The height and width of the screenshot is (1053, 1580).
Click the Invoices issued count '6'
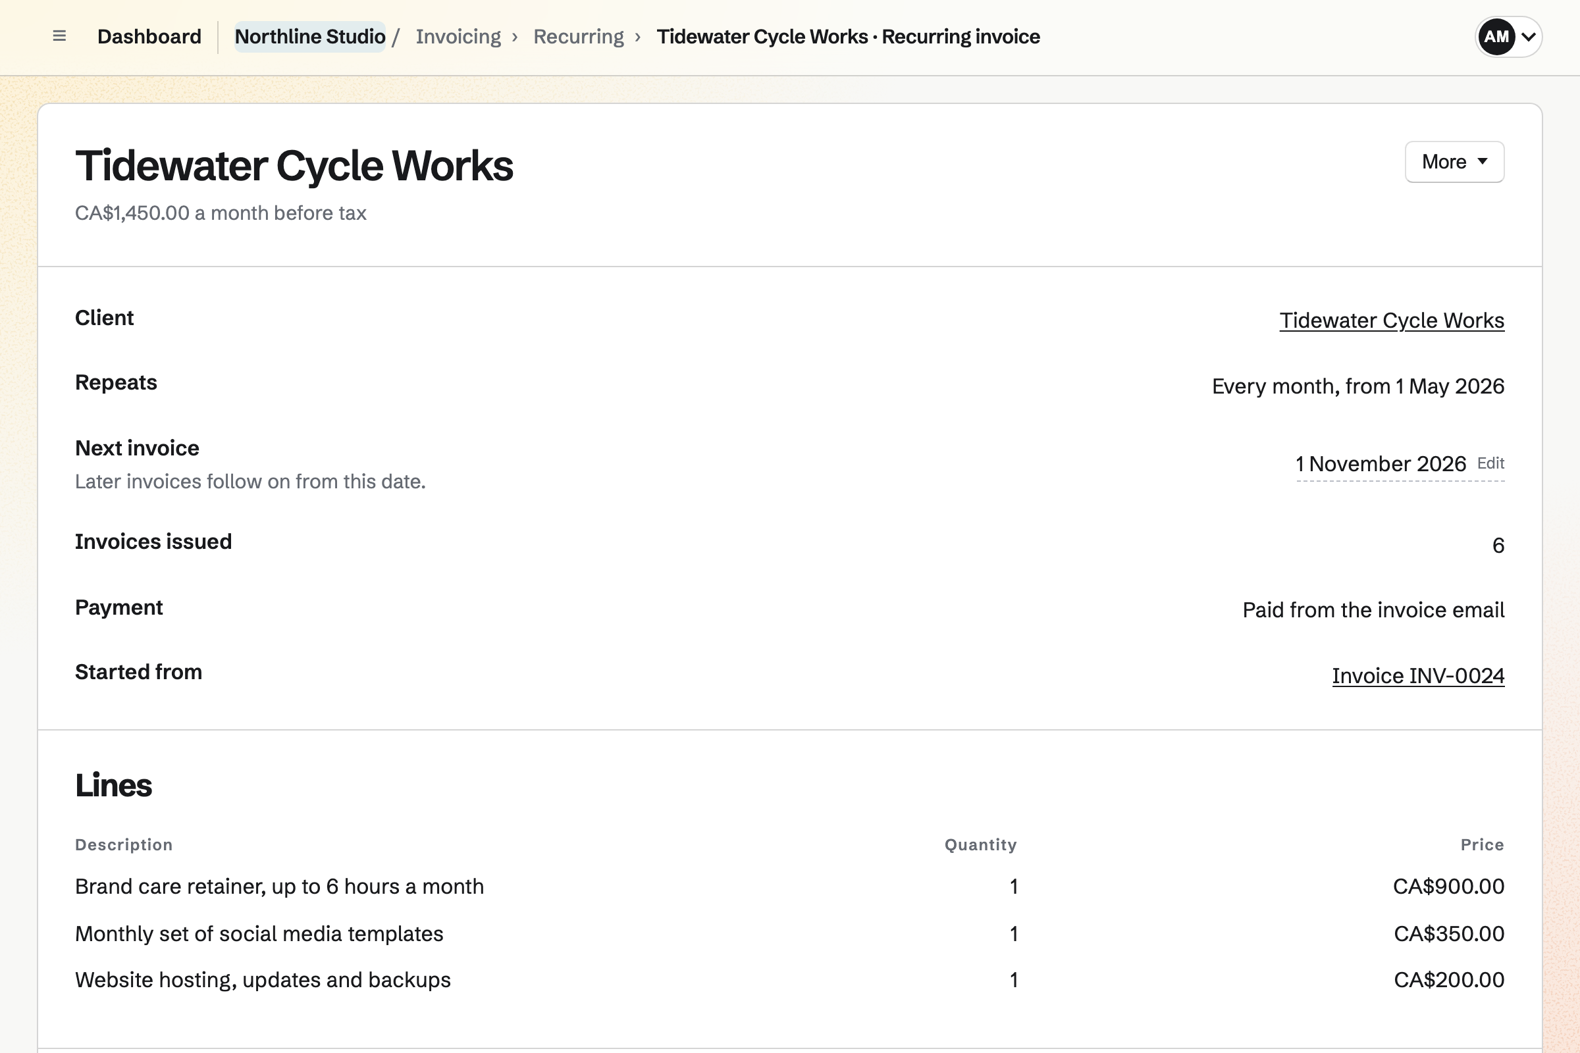[x=1498, y=546]
